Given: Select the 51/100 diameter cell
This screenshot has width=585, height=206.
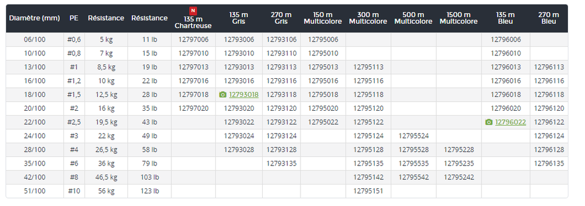Looking at the screenshot, I should [35, 191].
